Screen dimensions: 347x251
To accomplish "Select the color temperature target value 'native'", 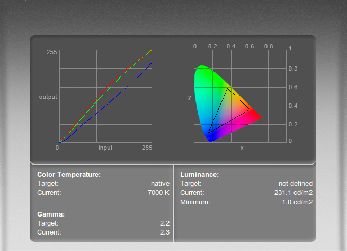I will click(160, 184).
